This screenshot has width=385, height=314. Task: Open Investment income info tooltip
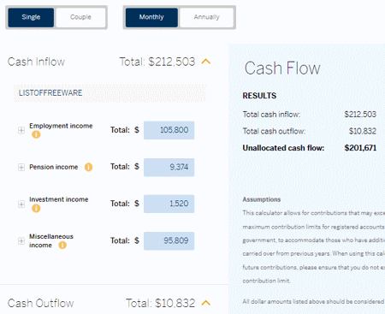pyautogui.click(x=36, y=208)
